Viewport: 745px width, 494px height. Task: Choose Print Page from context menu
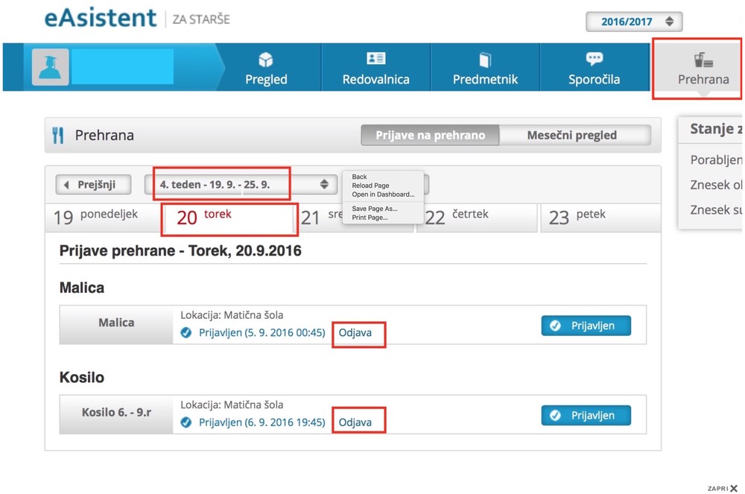coord(370,218)
